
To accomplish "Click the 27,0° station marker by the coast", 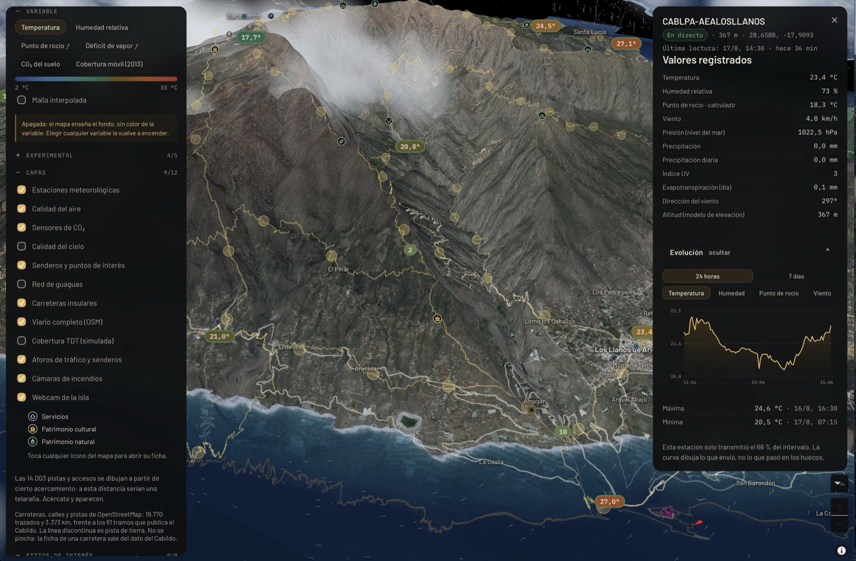I will tap(609, 501).
